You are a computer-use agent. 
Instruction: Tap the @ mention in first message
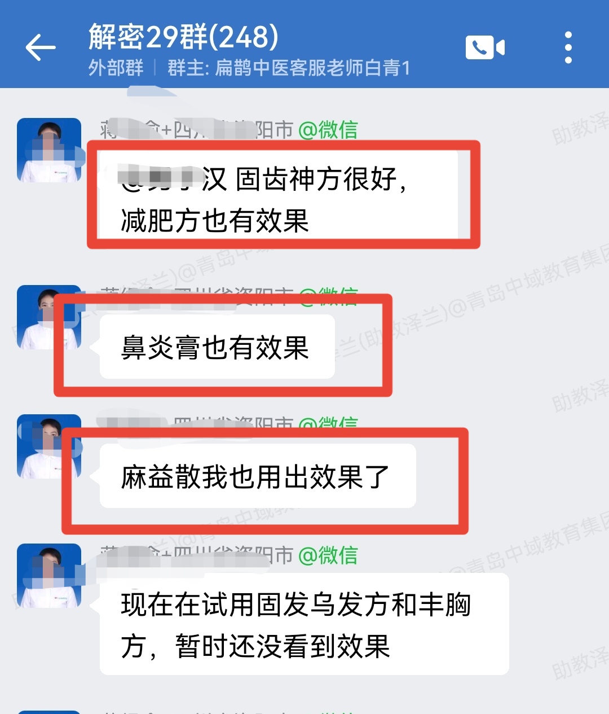(x=173, y=179)
